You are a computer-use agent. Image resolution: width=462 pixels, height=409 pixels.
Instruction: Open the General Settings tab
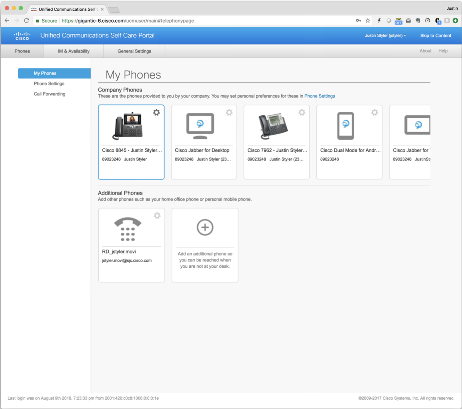134,51
